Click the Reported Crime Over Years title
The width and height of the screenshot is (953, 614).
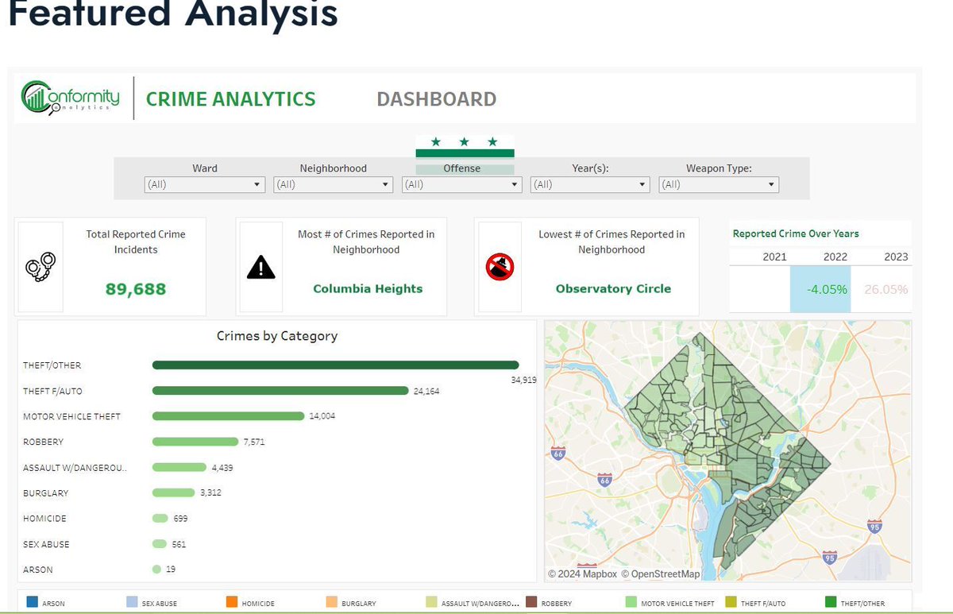coord(796,234)
